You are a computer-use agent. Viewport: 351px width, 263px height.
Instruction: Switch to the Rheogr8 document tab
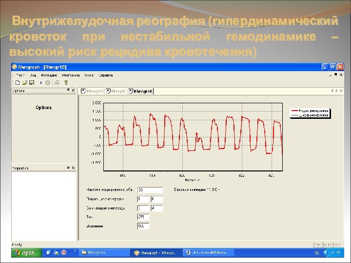pyautogui.click(x=116, y=91)
